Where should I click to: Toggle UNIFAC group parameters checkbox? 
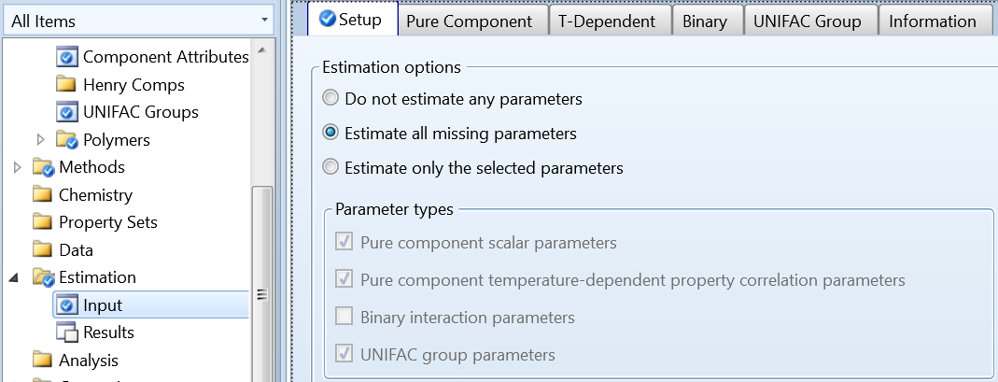click(x=344, y=355)
